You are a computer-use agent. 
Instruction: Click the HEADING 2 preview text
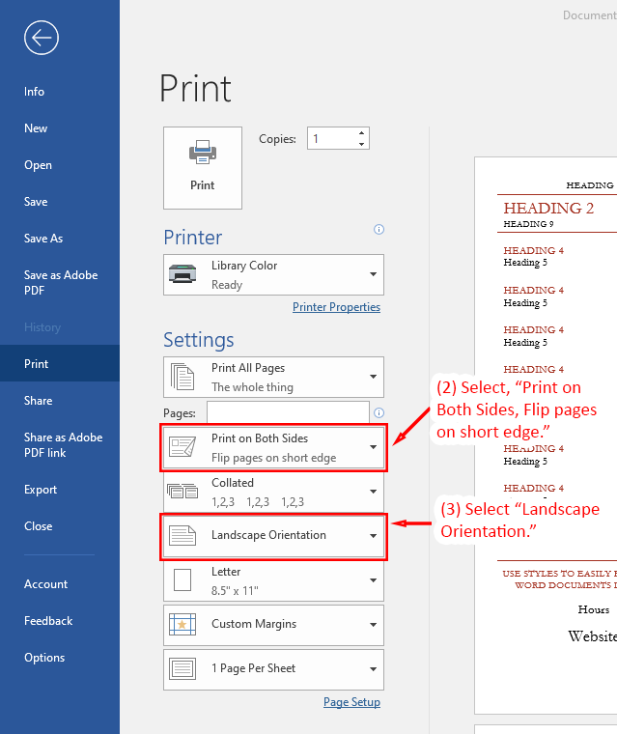(x=548, y=209)
